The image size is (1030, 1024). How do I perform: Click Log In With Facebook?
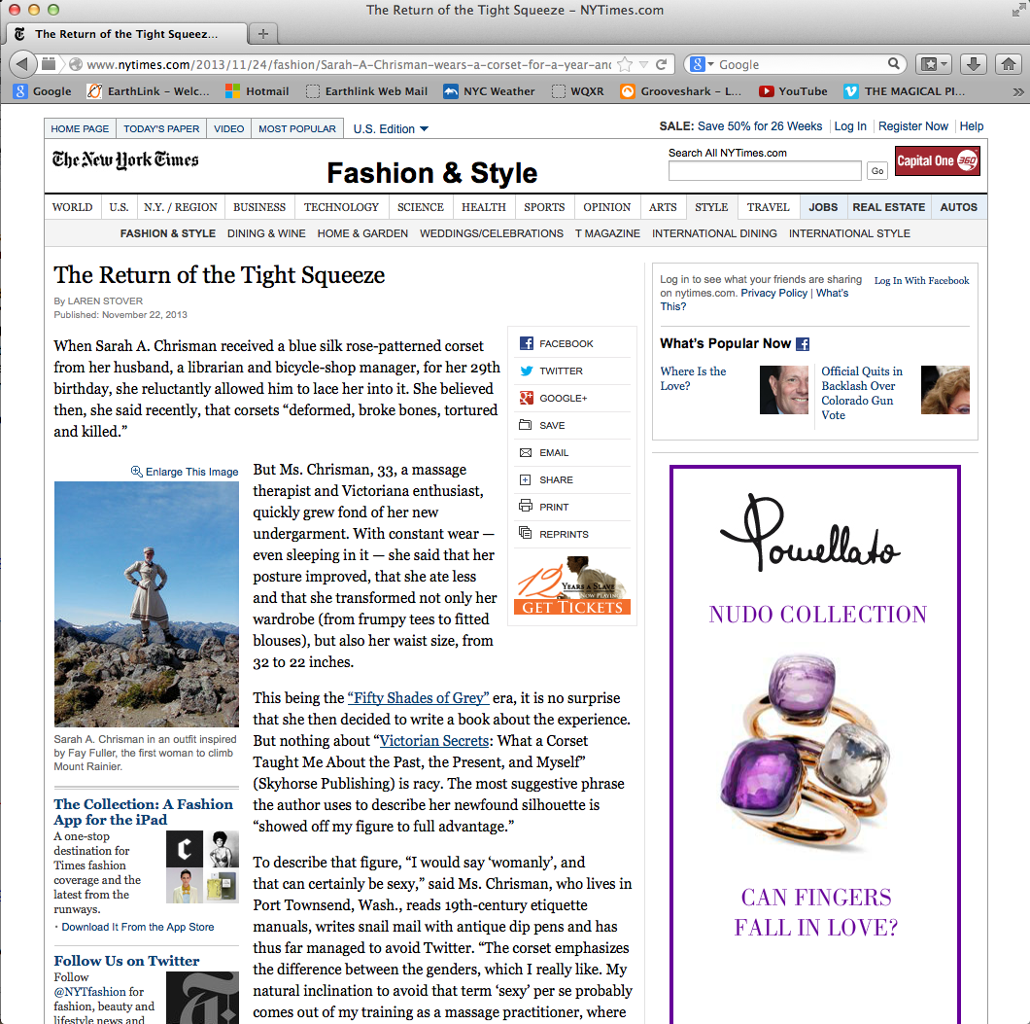pos(921,281)
